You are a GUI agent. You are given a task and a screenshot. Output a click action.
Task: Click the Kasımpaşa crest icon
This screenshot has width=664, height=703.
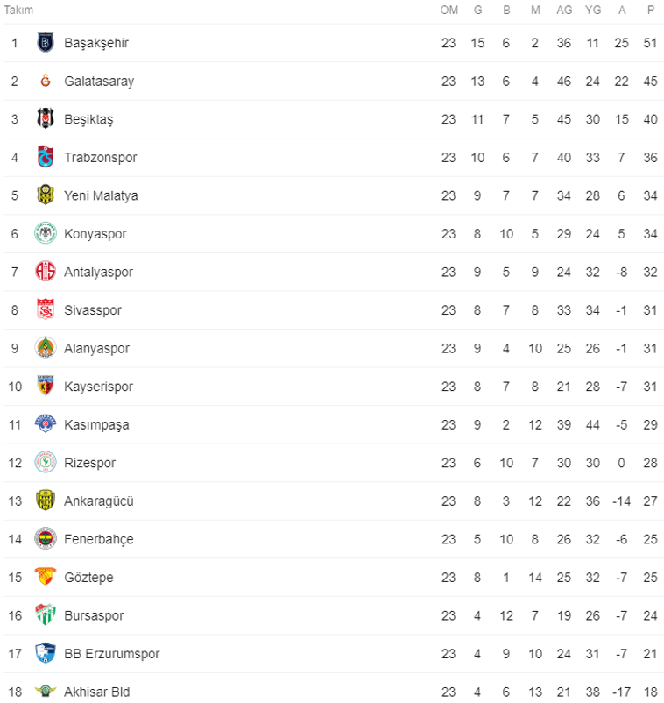[x=45, y=425]
